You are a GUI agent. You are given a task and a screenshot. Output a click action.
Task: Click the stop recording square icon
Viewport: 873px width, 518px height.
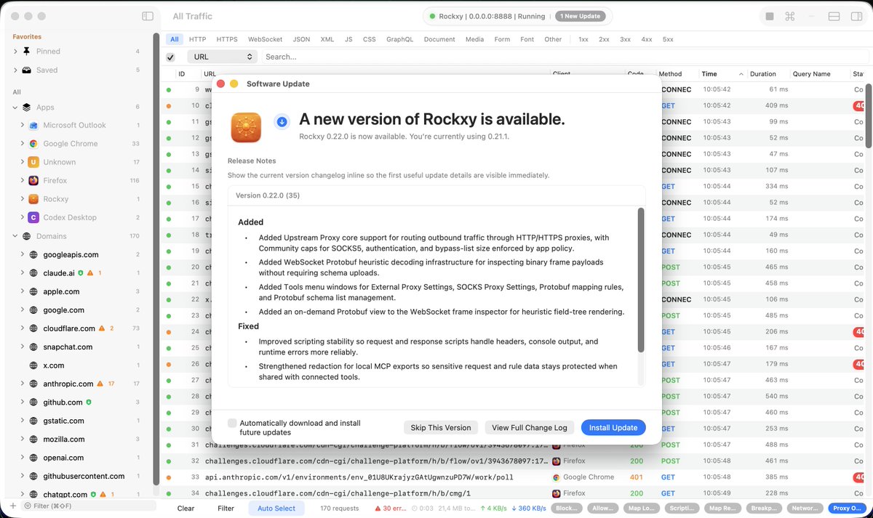(x=770, y=16)
